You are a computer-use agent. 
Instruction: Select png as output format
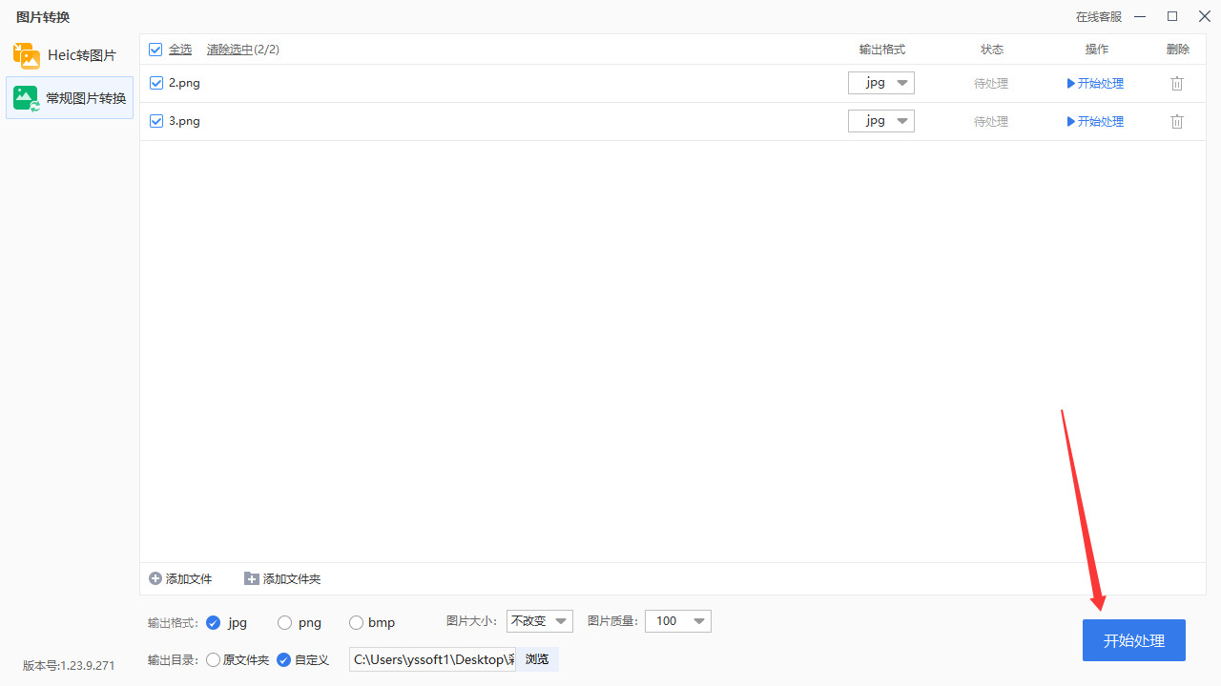click(284, 622)
